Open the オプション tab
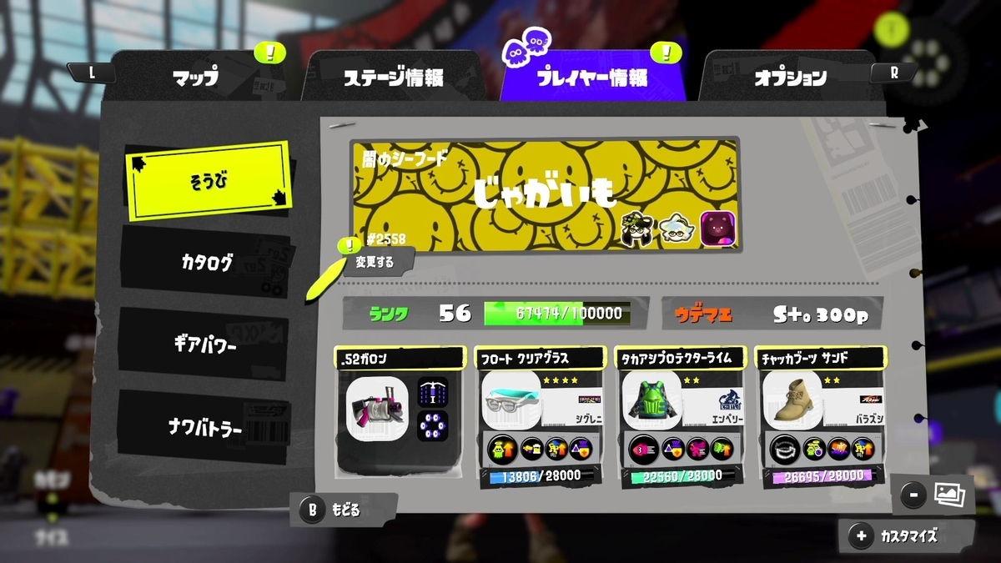 [x=790, y=78]
